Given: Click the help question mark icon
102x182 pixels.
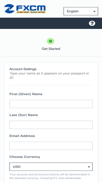Looking at the screenshot, I should (x=92, y=23).
